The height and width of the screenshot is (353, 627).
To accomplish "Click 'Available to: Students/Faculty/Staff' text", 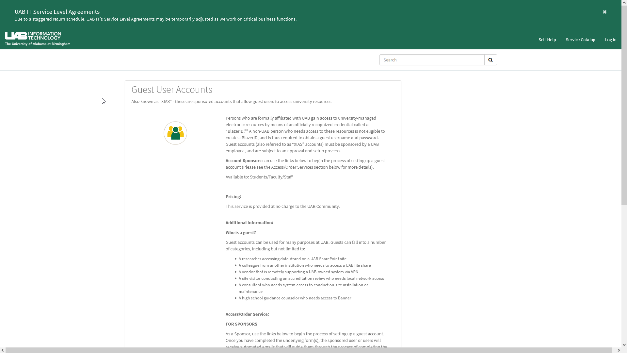I will point(259,177).
